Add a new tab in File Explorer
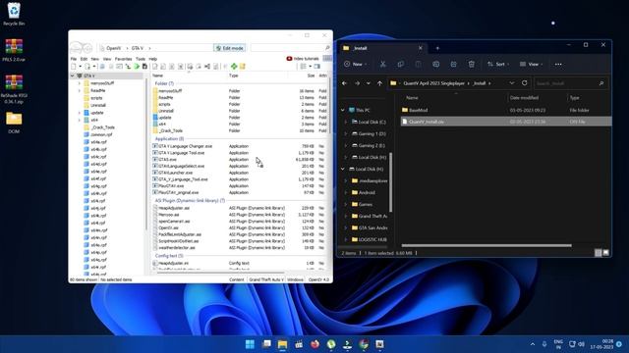Viewport: 629px width, 353px height. [437, 48]
